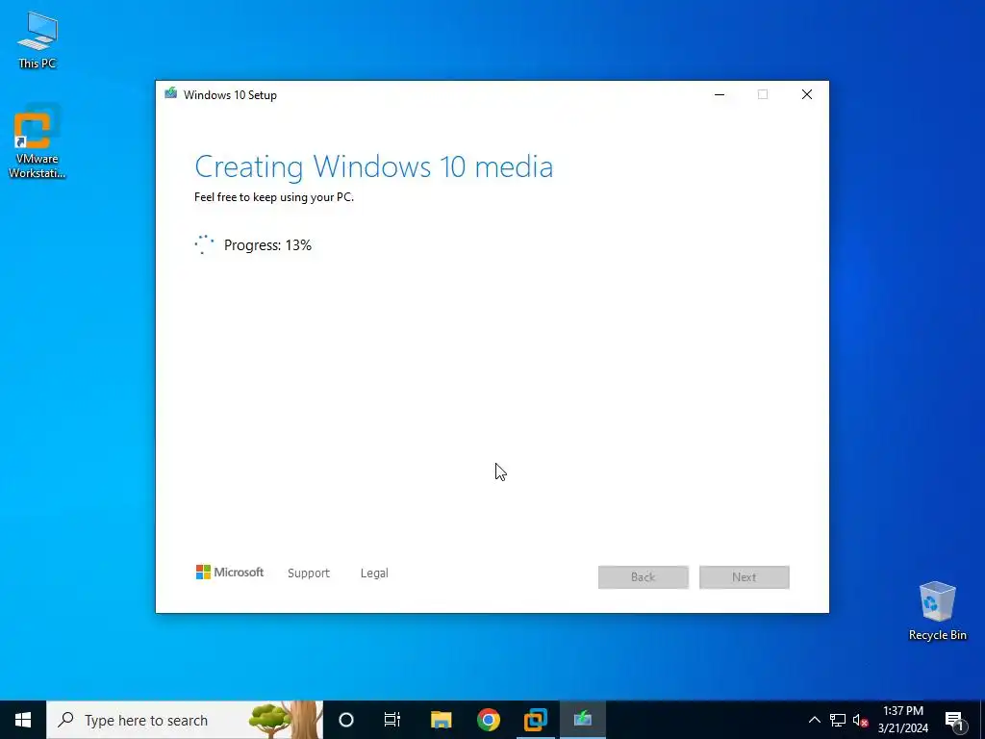Click the muted volume tray icon
This screenshot has height=739, width=985.
(x=860, y=720)
